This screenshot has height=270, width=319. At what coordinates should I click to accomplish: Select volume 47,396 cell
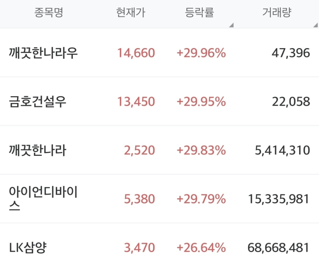(x=291, y=53)
